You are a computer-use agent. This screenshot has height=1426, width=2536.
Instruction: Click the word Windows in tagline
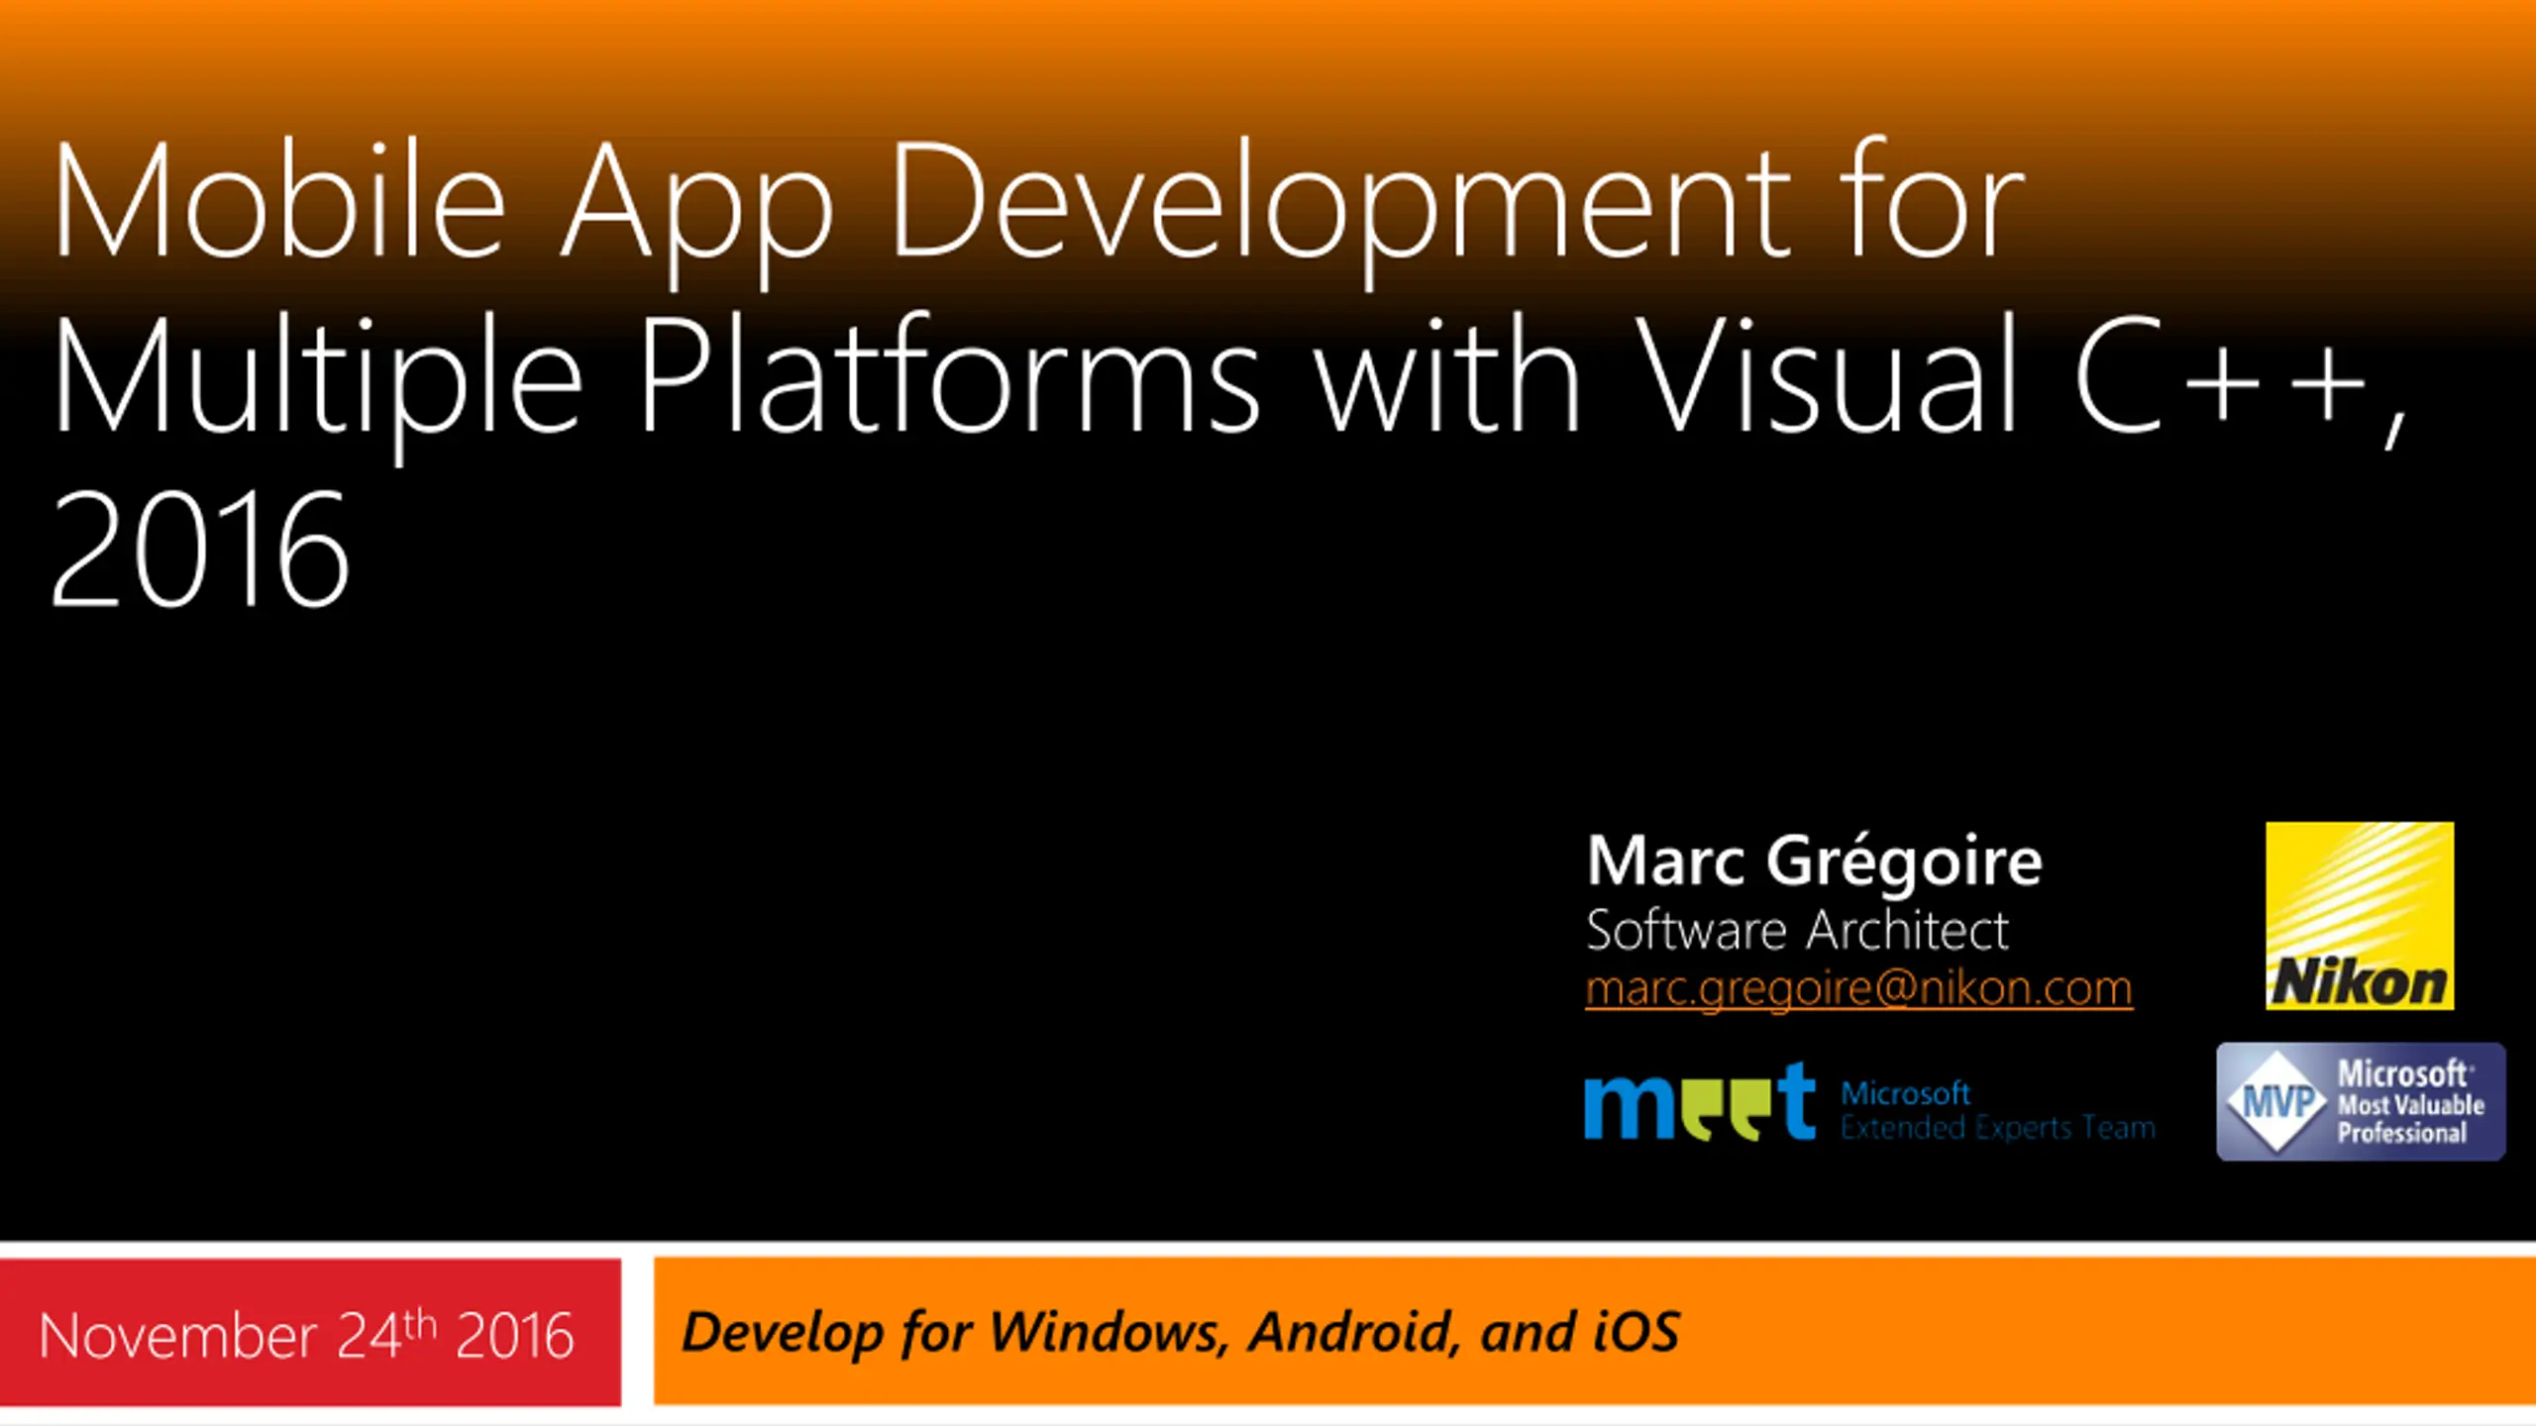point(1109,1331)
